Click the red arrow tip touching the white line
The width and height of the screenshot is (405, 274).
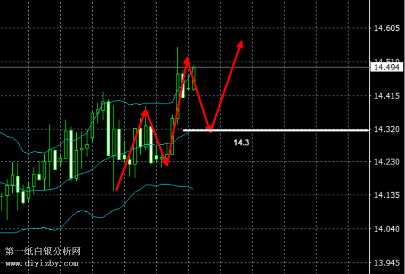point(210,129)
